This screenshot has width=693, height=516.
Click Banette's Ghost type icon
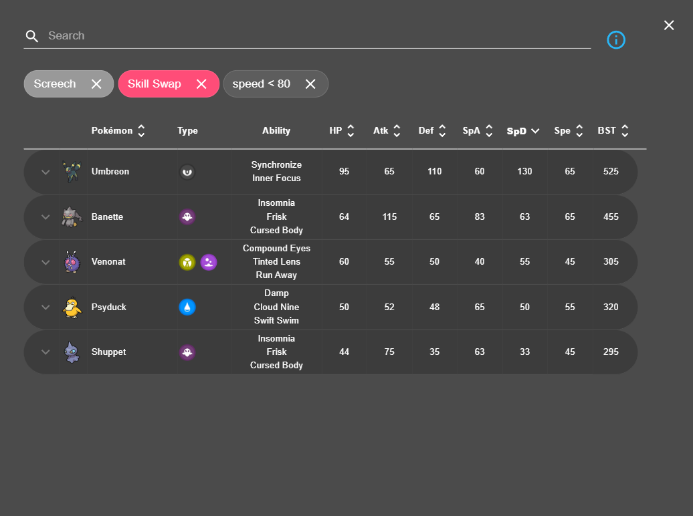pos(187,217)
